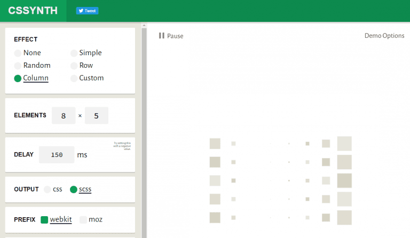Click the elements columns field showing 8
The height and width of the screenshot is (238, 410).
[64, 115]
